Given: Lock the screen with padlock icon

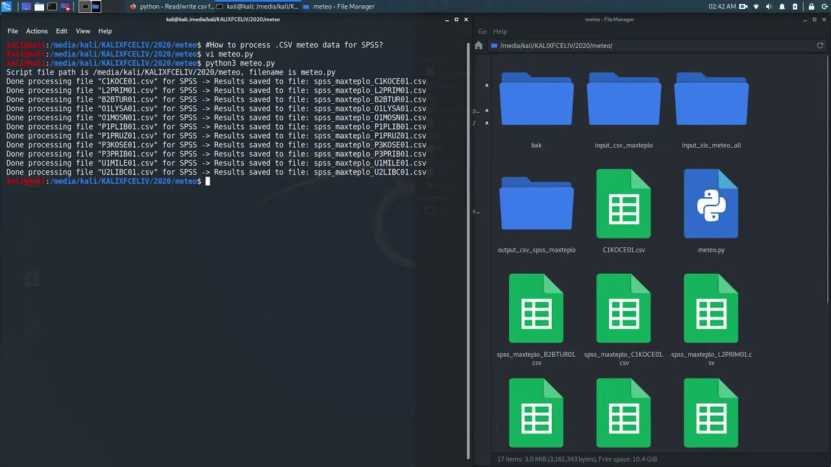Looking at the screenshot, I should (812, 6).
